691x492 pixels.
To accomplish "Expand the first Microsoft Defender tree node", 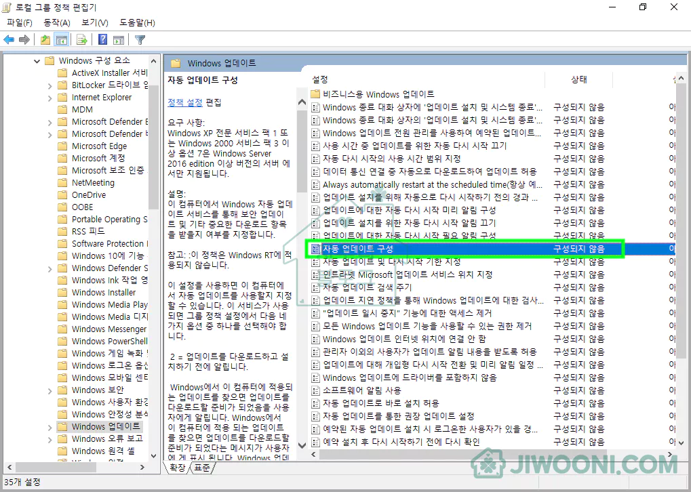I will [x=50, y=123].
